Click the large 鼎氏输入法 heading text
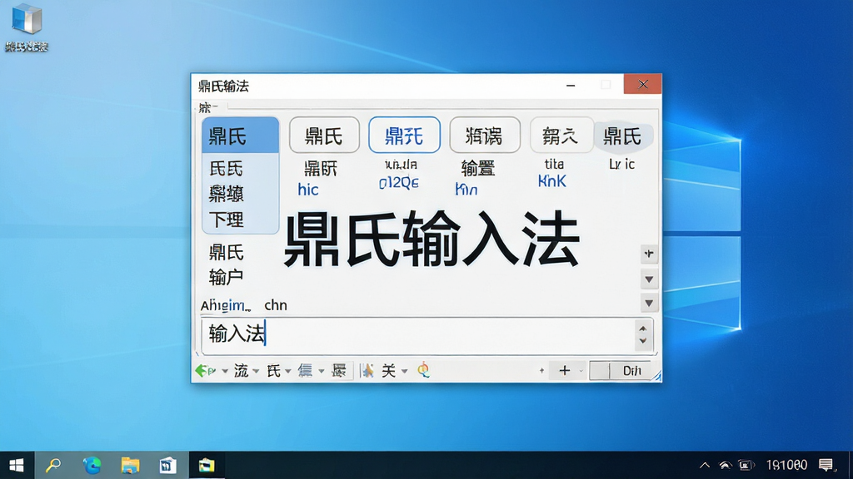 431,239
